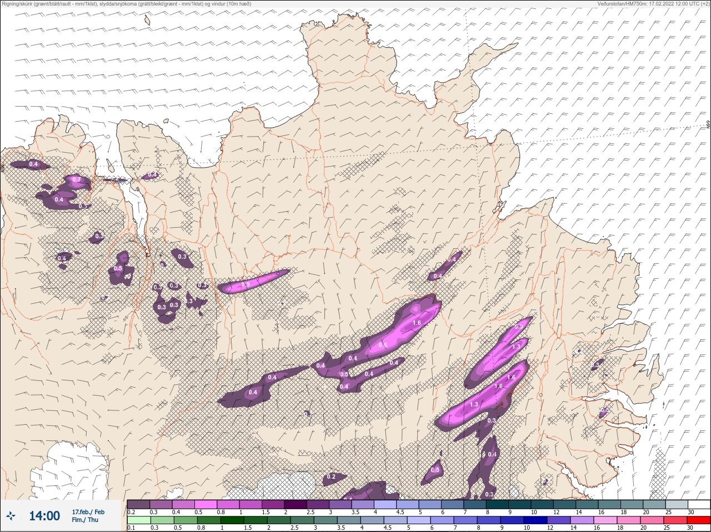Pick the lower legend pink swatch labeled 18
711x532 pixels.
pos(628,520)
